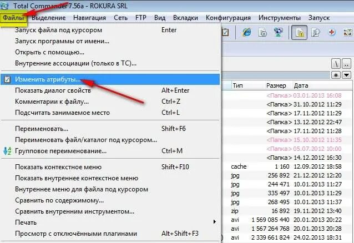This screenshot has width=354, height=243.
Task: Click the Total Commander title bar icon
Action: (x=5, y=6)
